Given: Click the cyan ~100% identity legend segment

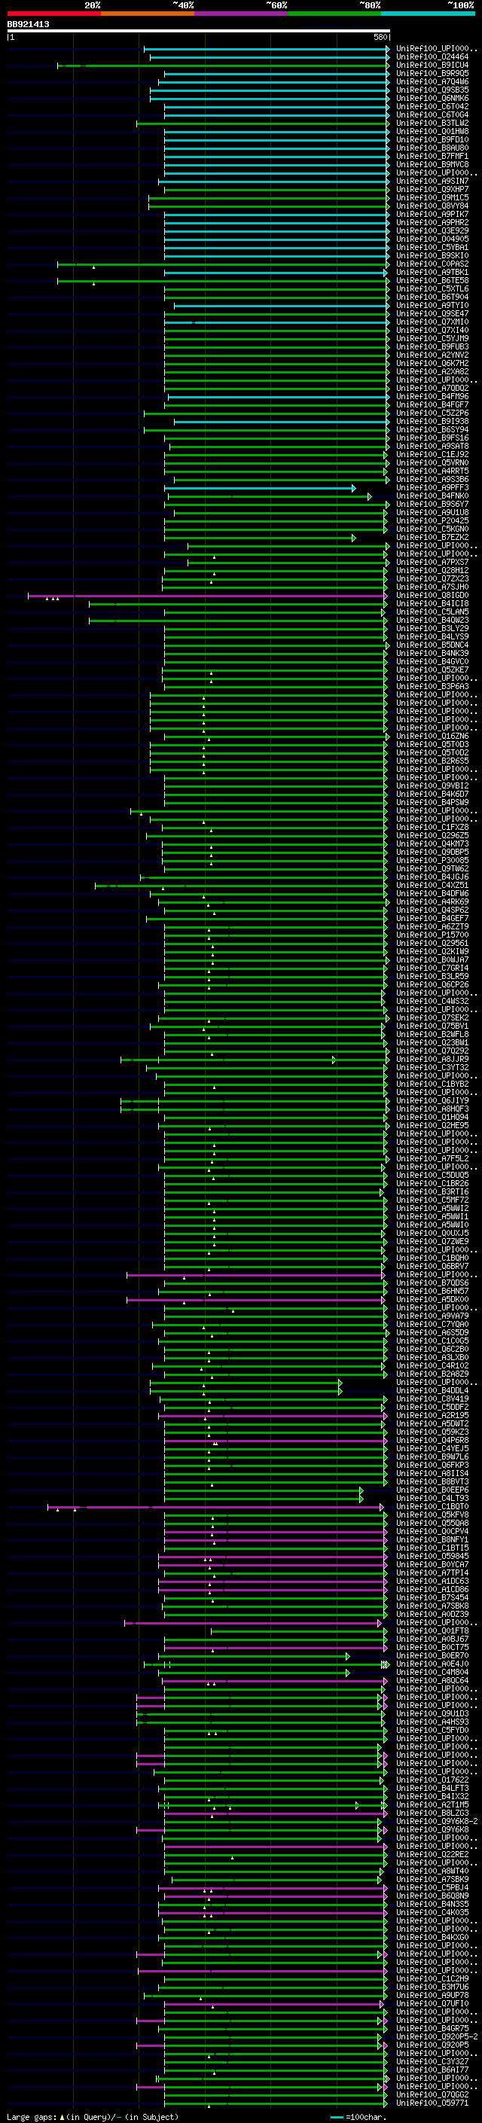Looking at the screenshot, I should (x=429, y=14).
